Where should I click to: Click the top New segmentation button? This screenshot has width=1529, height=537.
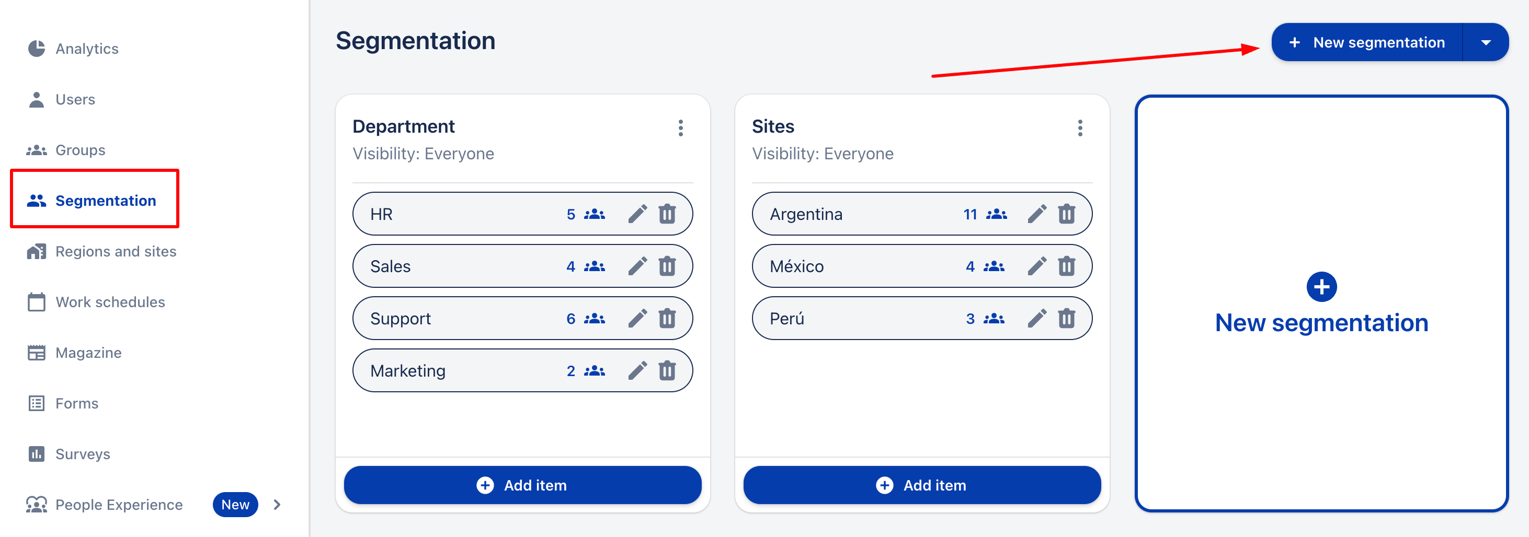pyautogui.click(x=1367, y=43)
